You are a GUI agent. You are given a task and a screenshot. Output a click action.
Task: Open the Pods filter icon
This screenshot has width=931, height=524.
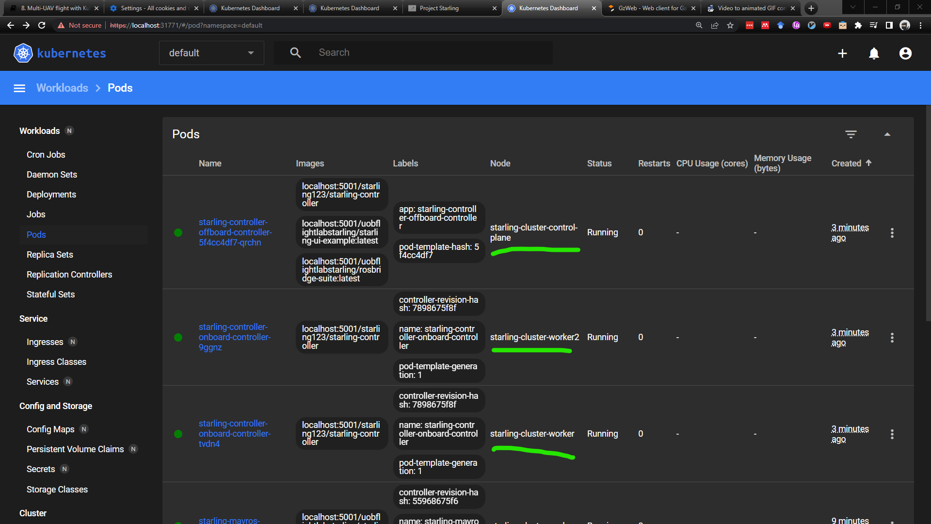pyautogui.click(x=851, y=134)
